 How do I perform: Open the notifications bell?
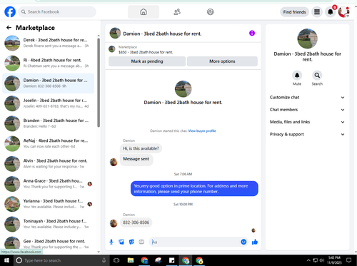pos(330,12)
